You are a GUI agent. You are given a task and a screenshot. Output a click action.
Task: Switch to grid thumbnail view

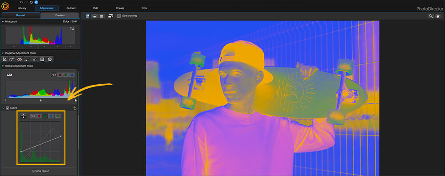[x=101, y=16]
